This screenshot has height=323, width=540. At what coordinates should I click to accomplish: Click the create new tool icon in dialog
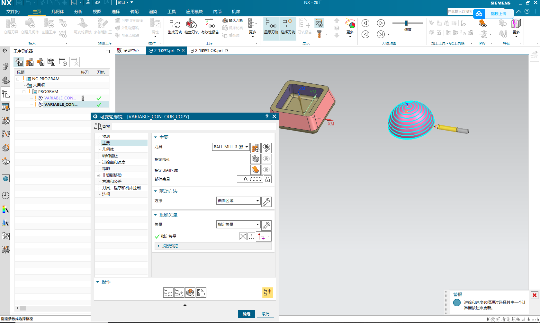coord(256,148)
